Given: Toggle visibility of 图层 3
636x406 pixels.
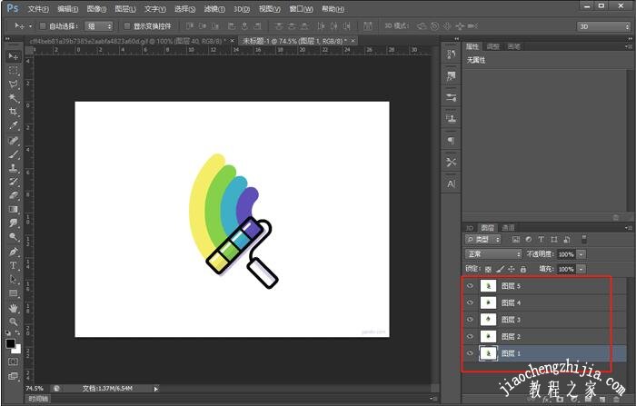Looking at the screenshot, I should pos(471,320).
